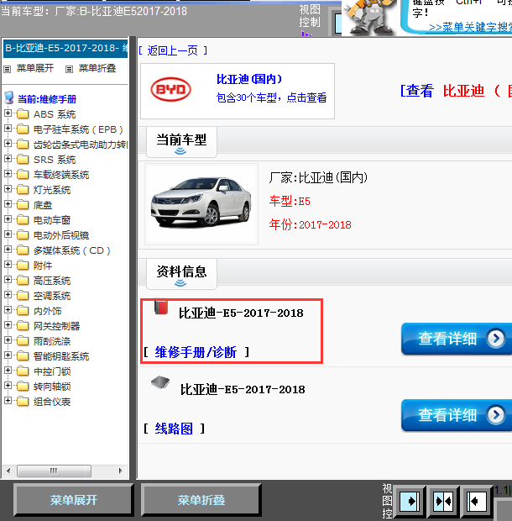Select the 资料信息 tab header
The width and height of the screenshot is (512, 521).
click(181, 274)
